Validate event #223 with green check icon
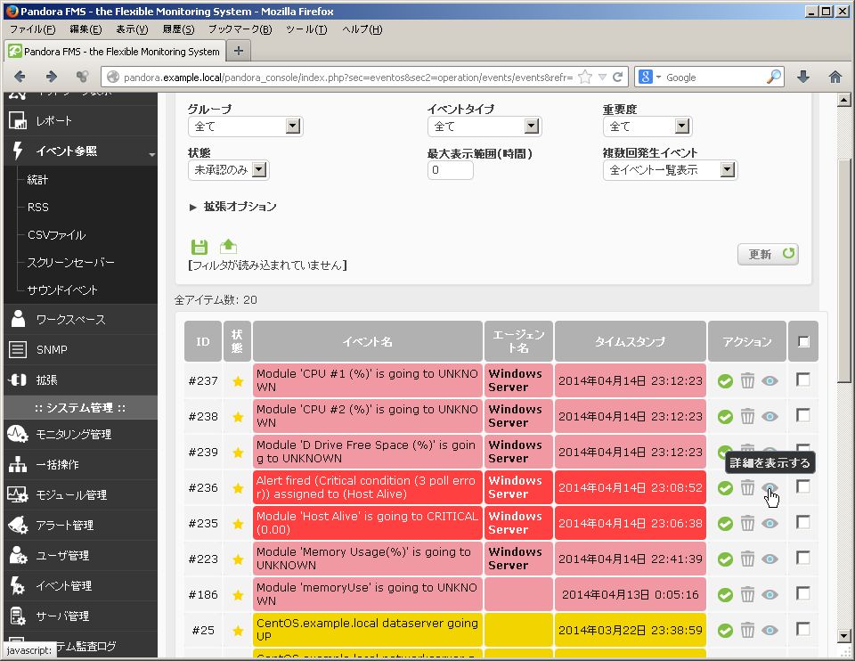This screenshot has width=855, height=661. tap(725, 559)
